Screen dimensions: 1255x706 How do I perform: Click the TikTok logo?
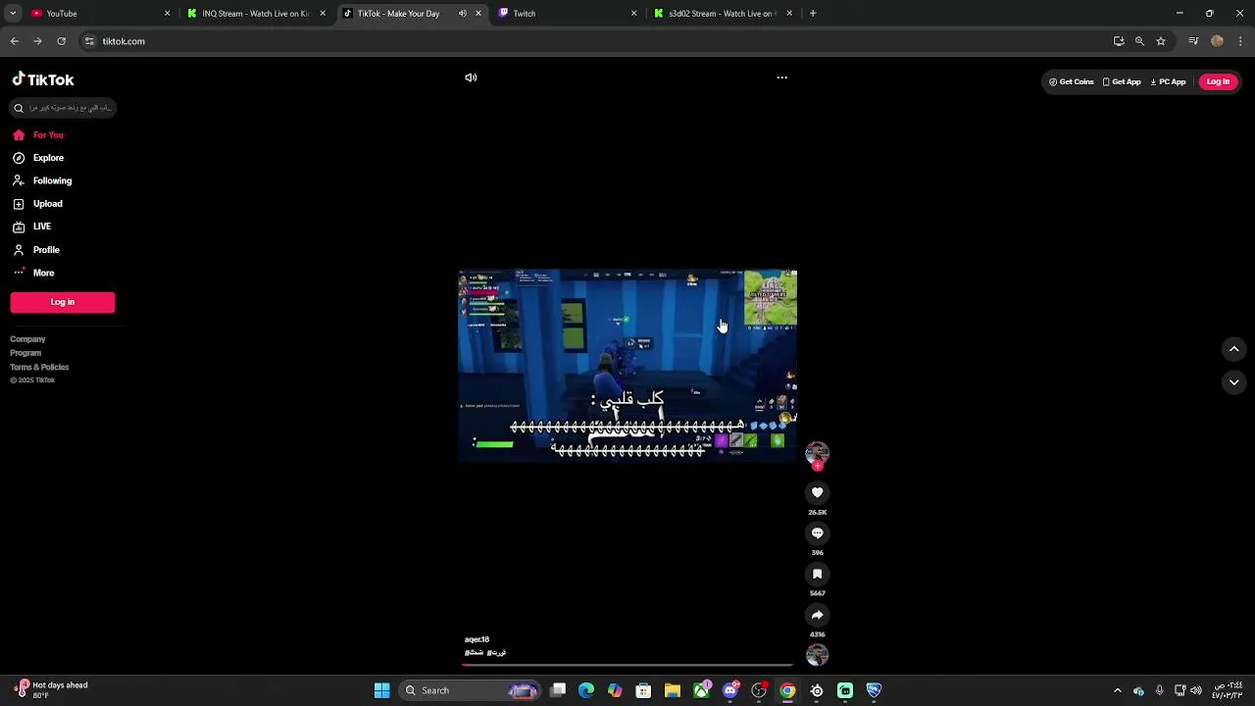click(43, 79)
